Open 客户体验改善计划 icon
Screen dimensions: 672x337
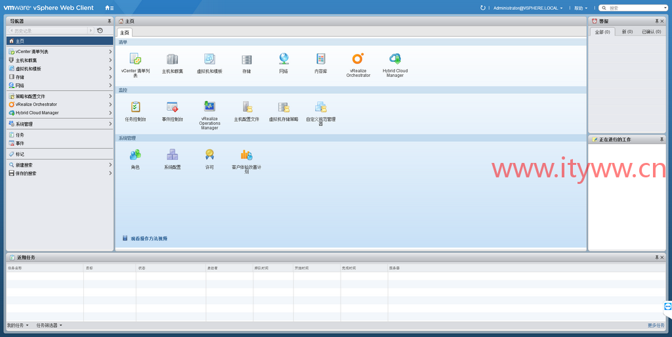(x=247, y=155)
